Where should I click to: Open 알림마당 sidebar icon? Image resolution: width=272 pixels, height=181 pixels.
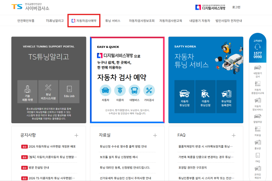[x=258, y=116]
